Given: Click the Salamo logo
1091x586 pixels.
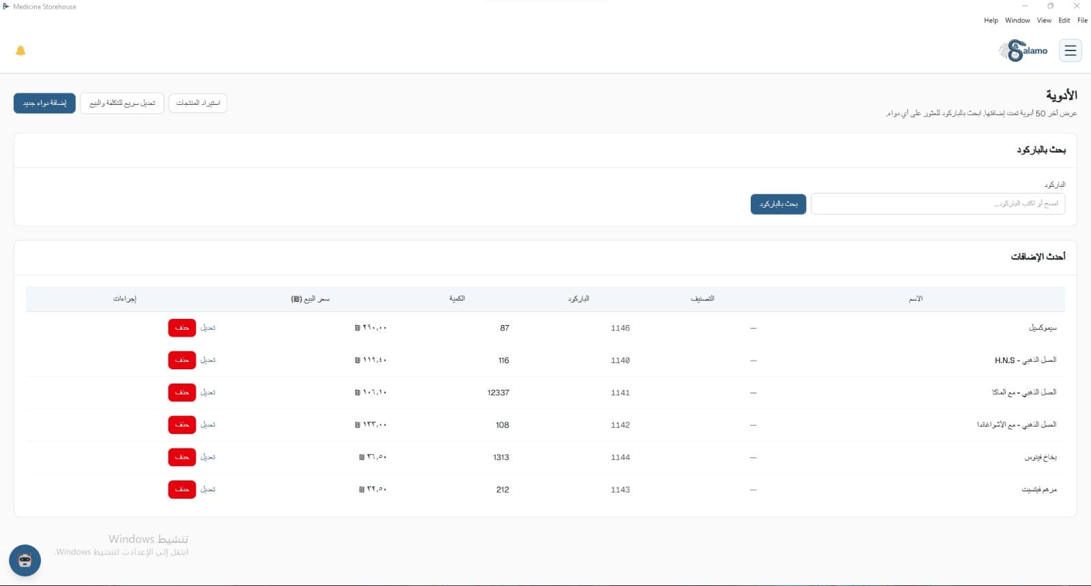Looking at the screenshot, I should (1023, 50).
